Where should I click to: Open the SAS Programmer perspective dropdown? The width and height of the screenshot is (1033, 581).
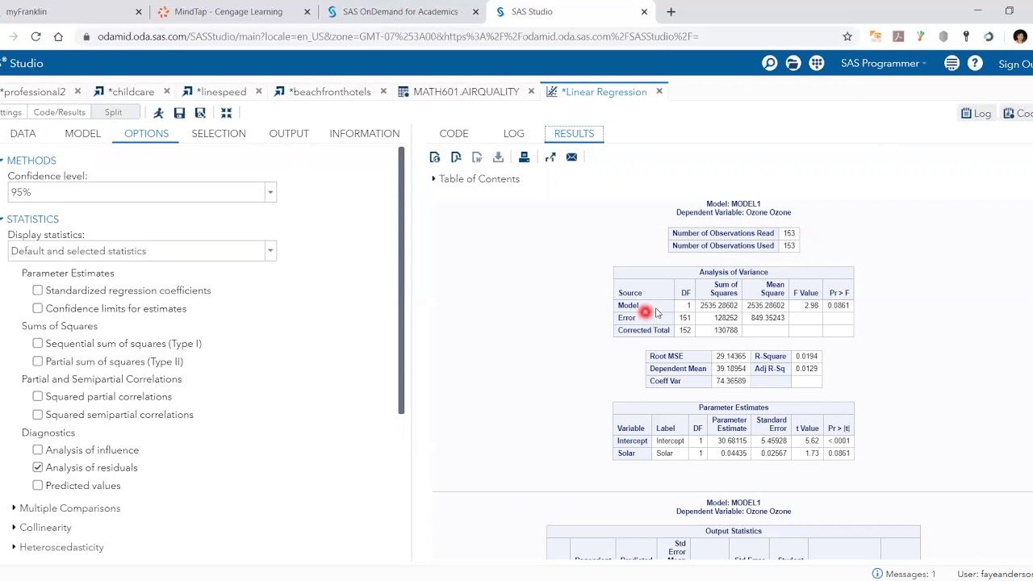tap(883, 63)
